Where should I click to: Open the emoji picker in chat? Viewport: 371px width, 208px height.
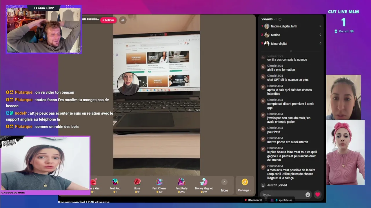click(x=308, y=195)
